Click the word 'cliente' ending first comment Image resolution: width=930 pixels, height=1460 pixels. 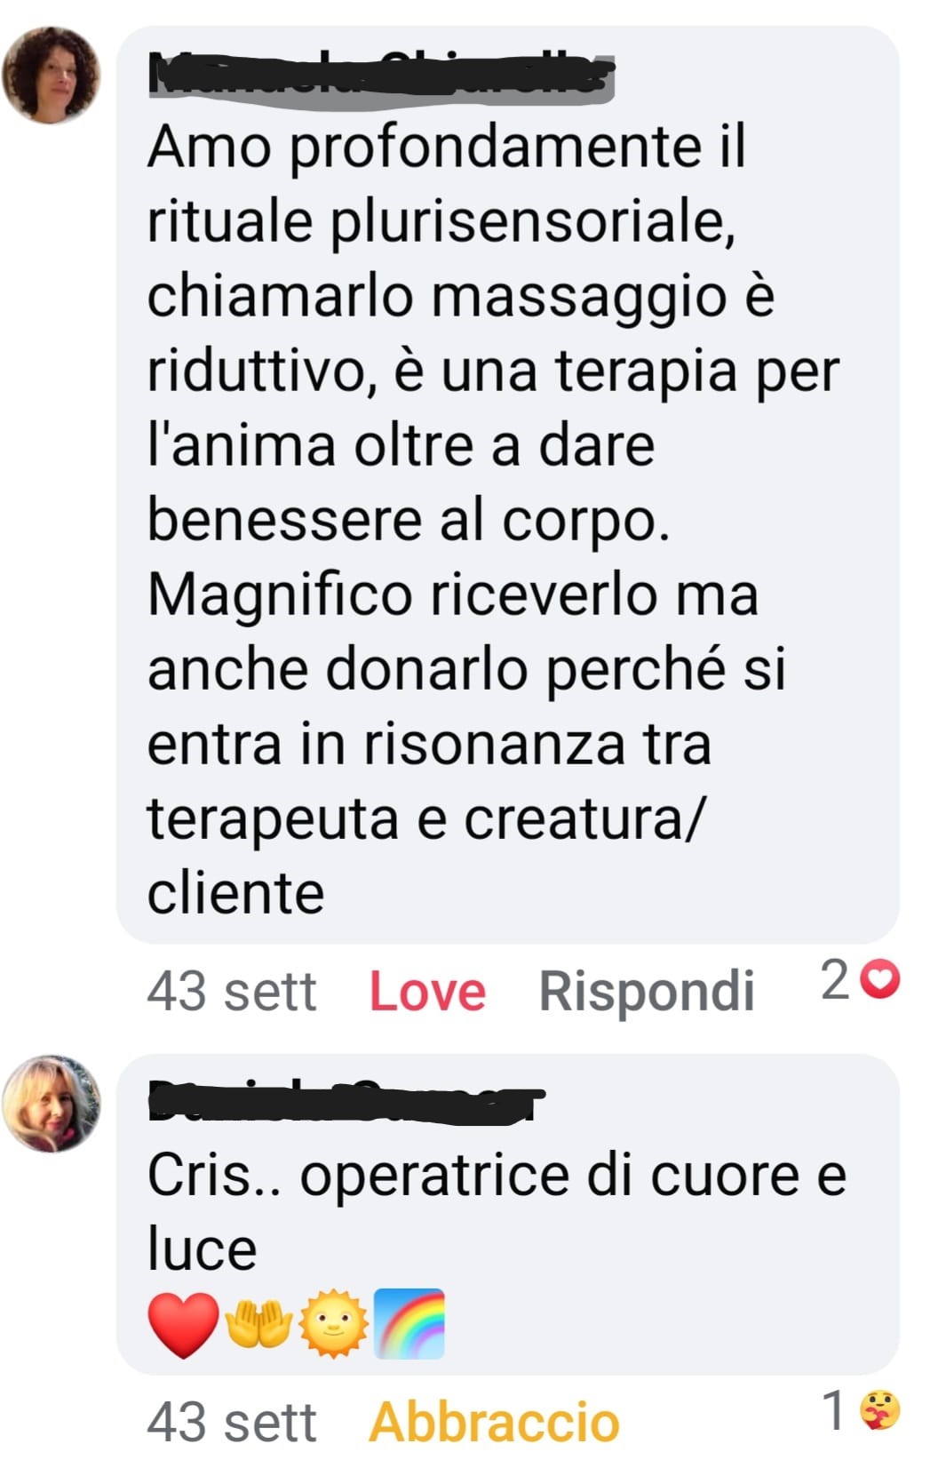click(236, 893)
